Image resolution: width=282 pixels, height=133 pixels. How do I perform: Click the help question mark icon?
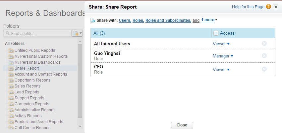(x=268, y=7)
